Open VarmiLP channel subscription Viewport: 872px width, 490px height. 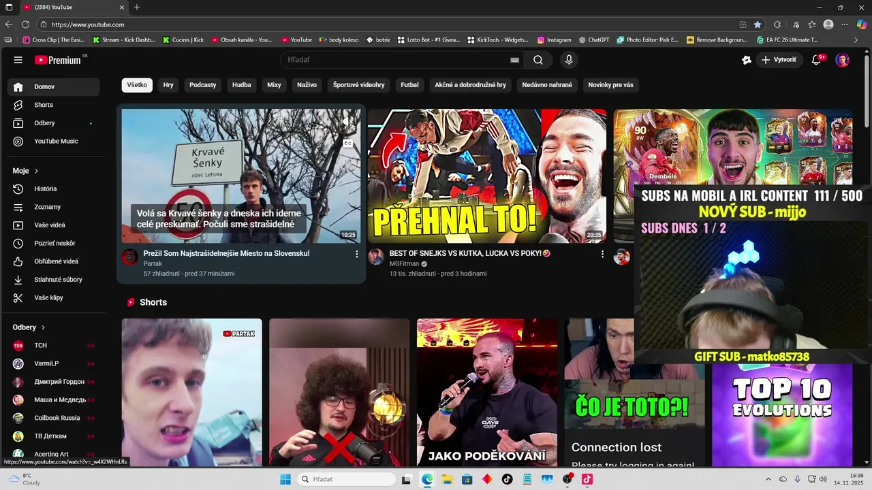[x=53, y=363]
